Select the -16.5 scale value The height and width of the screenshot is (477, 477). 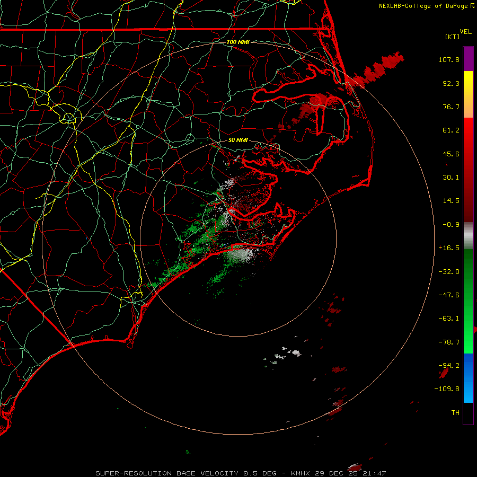[x=449, y=248]
